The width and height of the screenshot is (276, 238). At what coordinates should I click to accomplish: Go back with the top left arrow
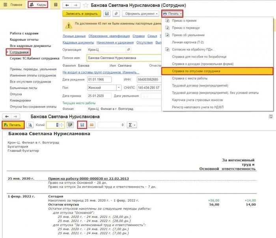pos(67,5)
